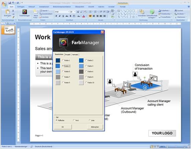Click the red font color A
The image size is (191, 149).
coord(84,16)
